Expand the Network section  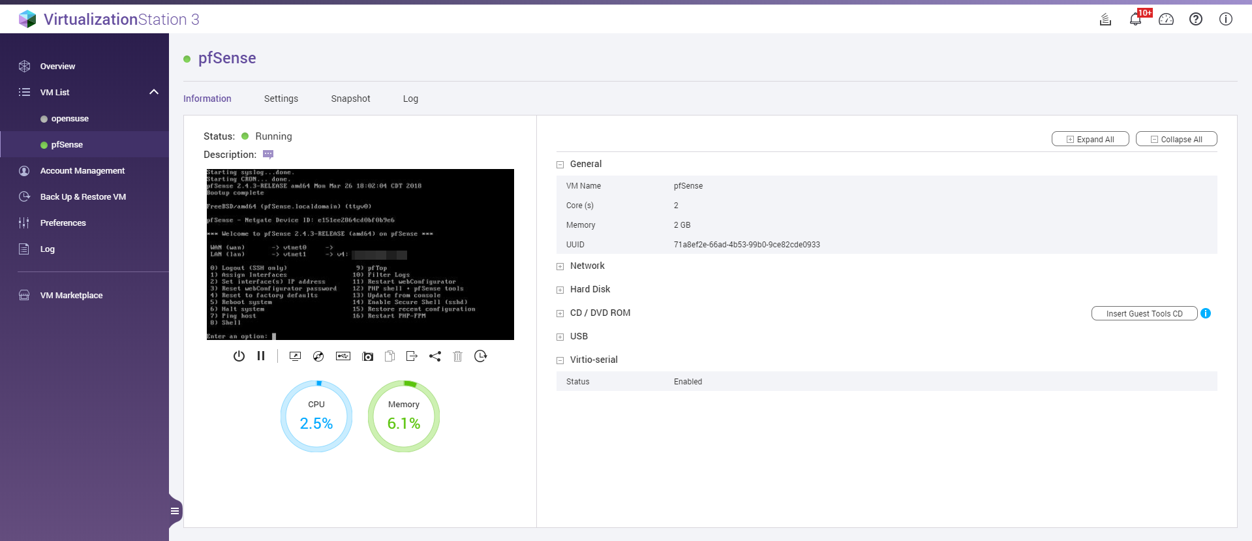tap(560, 266)
